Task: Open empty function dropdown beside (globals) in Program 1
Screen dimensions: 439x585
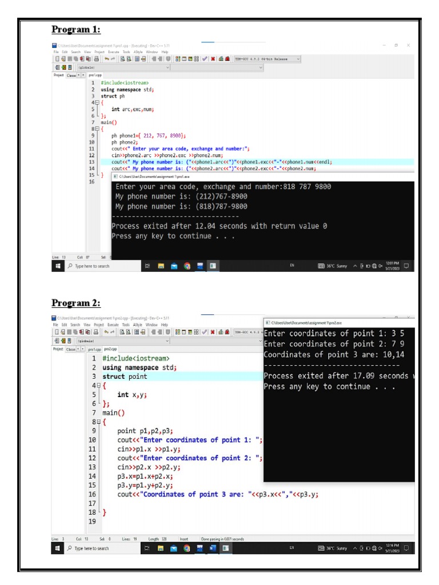Action: coord(217,67)
